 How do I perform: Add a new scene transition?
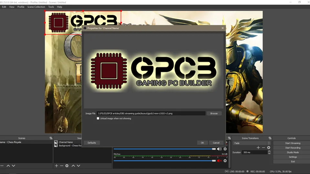tap(258, 148)
